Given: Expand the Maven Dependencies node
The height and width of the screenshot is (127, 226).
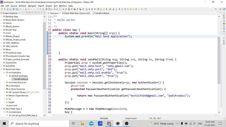Looking at the screenshot, I should [4, 96].
